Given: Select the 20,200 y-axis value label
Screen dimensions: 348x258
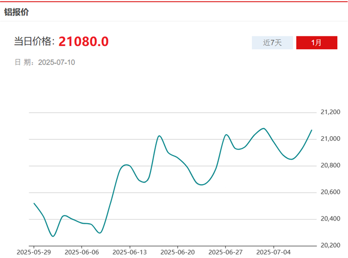Looking at the screenshot, I should click(x=330, y=245).
